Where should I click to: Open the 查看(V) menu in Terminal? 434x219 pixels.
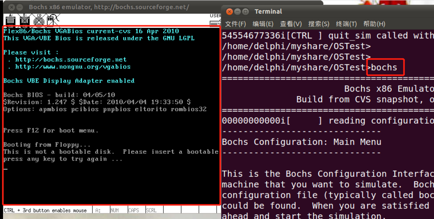pos(291,24)
